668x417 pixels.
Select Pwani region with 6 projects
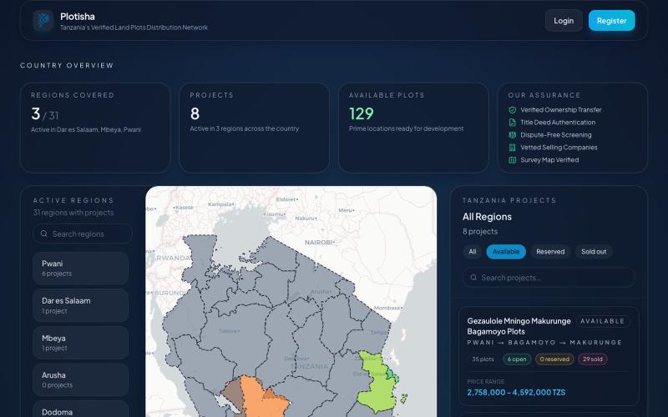point(80,268)
